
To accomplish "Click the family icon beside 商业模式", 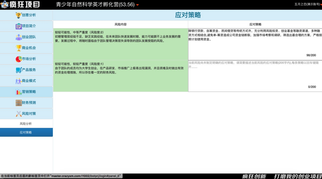I will point(19,81).
